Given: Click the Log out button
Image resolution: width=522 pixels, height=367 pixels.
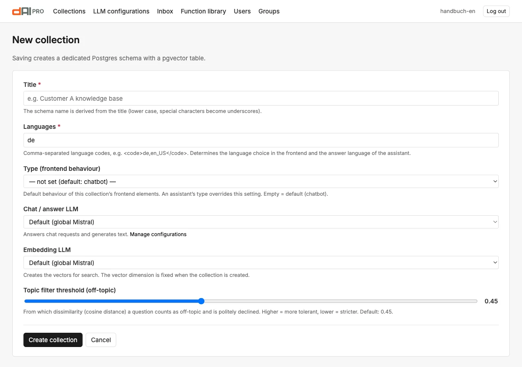Looking at the screenshot, I should pyautogui.click(x=496, y=11).
